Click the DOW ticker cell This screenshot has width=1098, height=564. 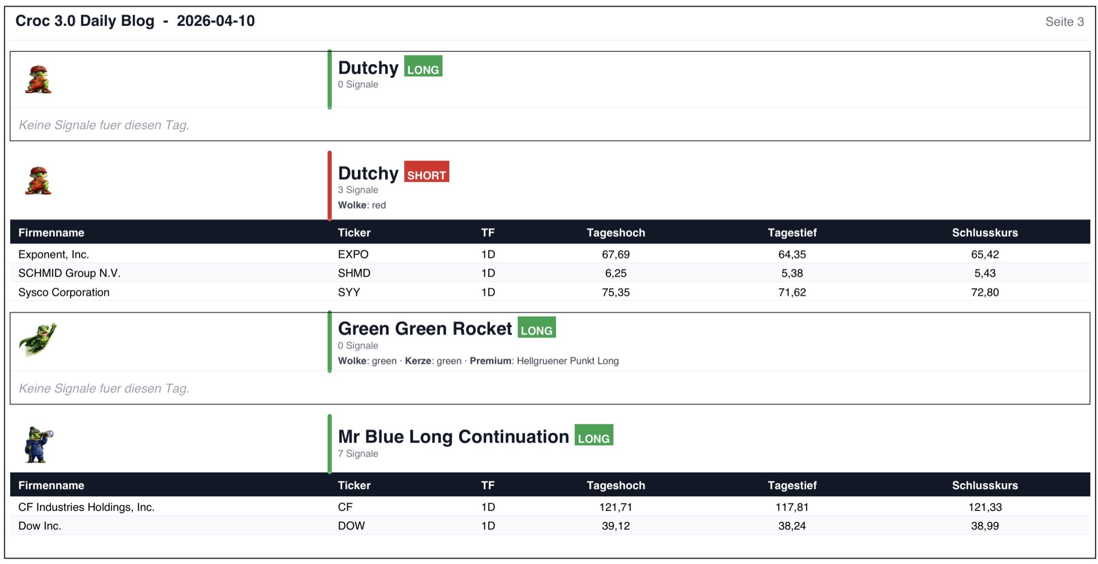pos(351,526)
